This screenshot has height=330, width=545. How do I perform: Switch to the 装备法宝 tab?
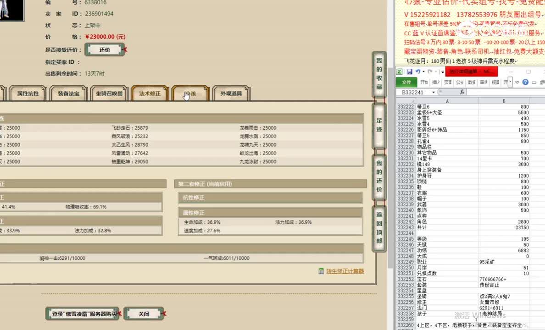point(68,93)
